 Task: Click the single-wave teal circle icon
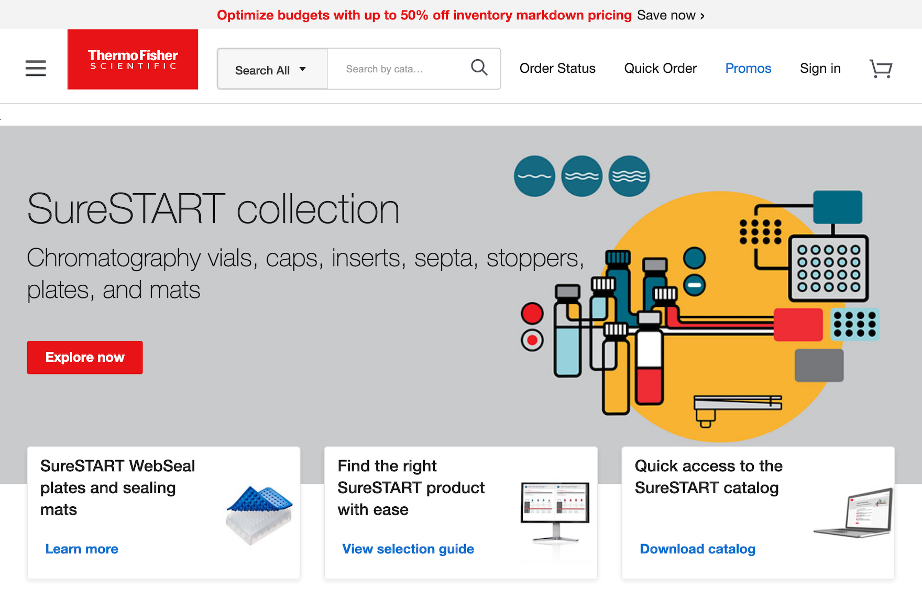pyautogui.click(x=534, y=176)
